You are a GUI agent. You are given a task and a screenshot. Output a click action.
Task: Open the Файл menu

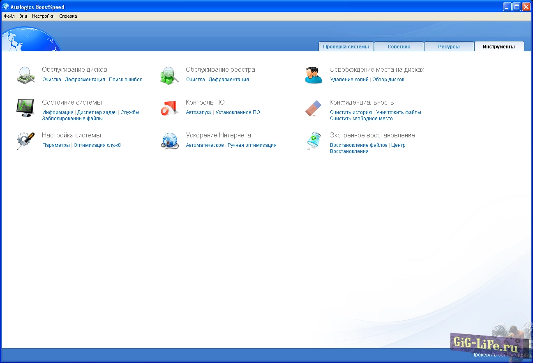[x=9, y=16]
